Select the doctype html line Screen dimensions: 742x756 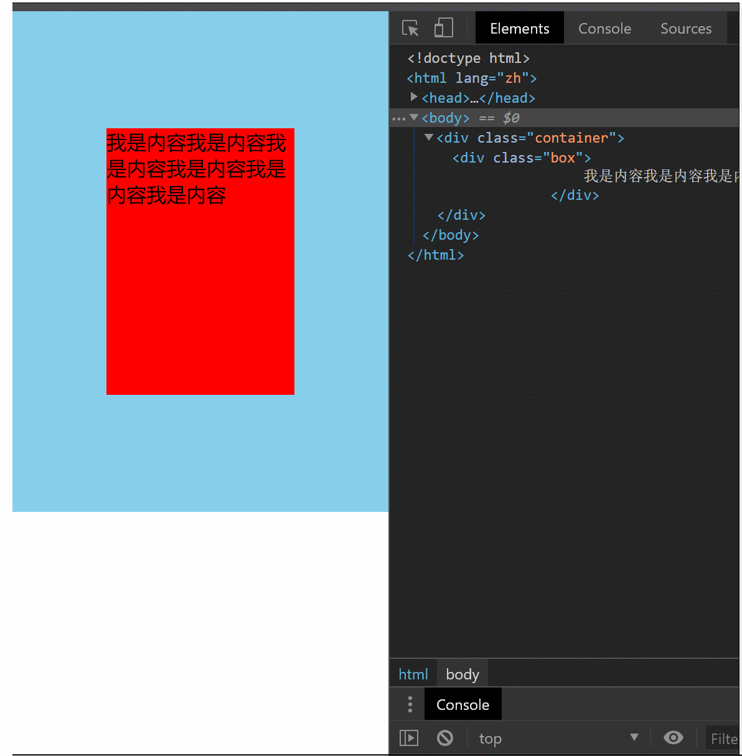pyautogui.click(x=468, y=58)
